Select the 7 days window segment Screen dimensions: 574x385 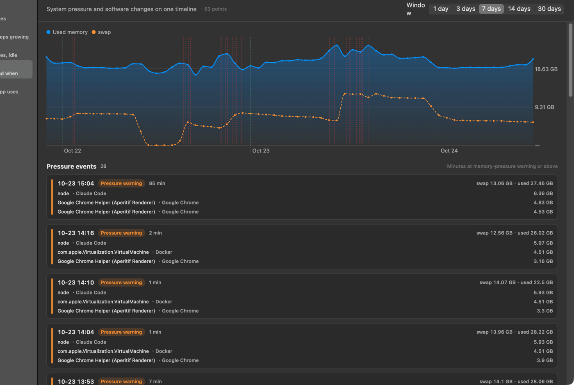(x=491, y=9)
